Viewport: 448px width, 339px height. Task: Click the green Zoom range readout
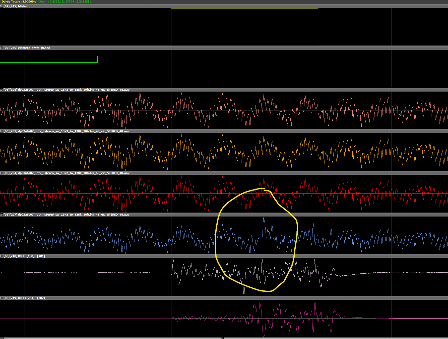pyautogui.click(x=65, y=2)
